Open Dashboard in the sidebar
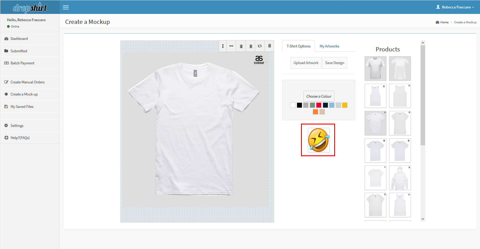Image resolution: width=480 pixels, height=249 pixels. click(30, 39)
